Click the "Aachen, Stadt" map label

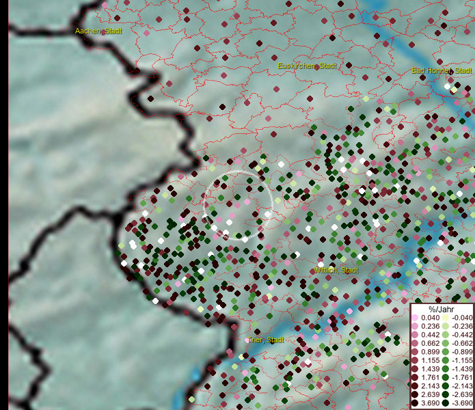point(98,31)
